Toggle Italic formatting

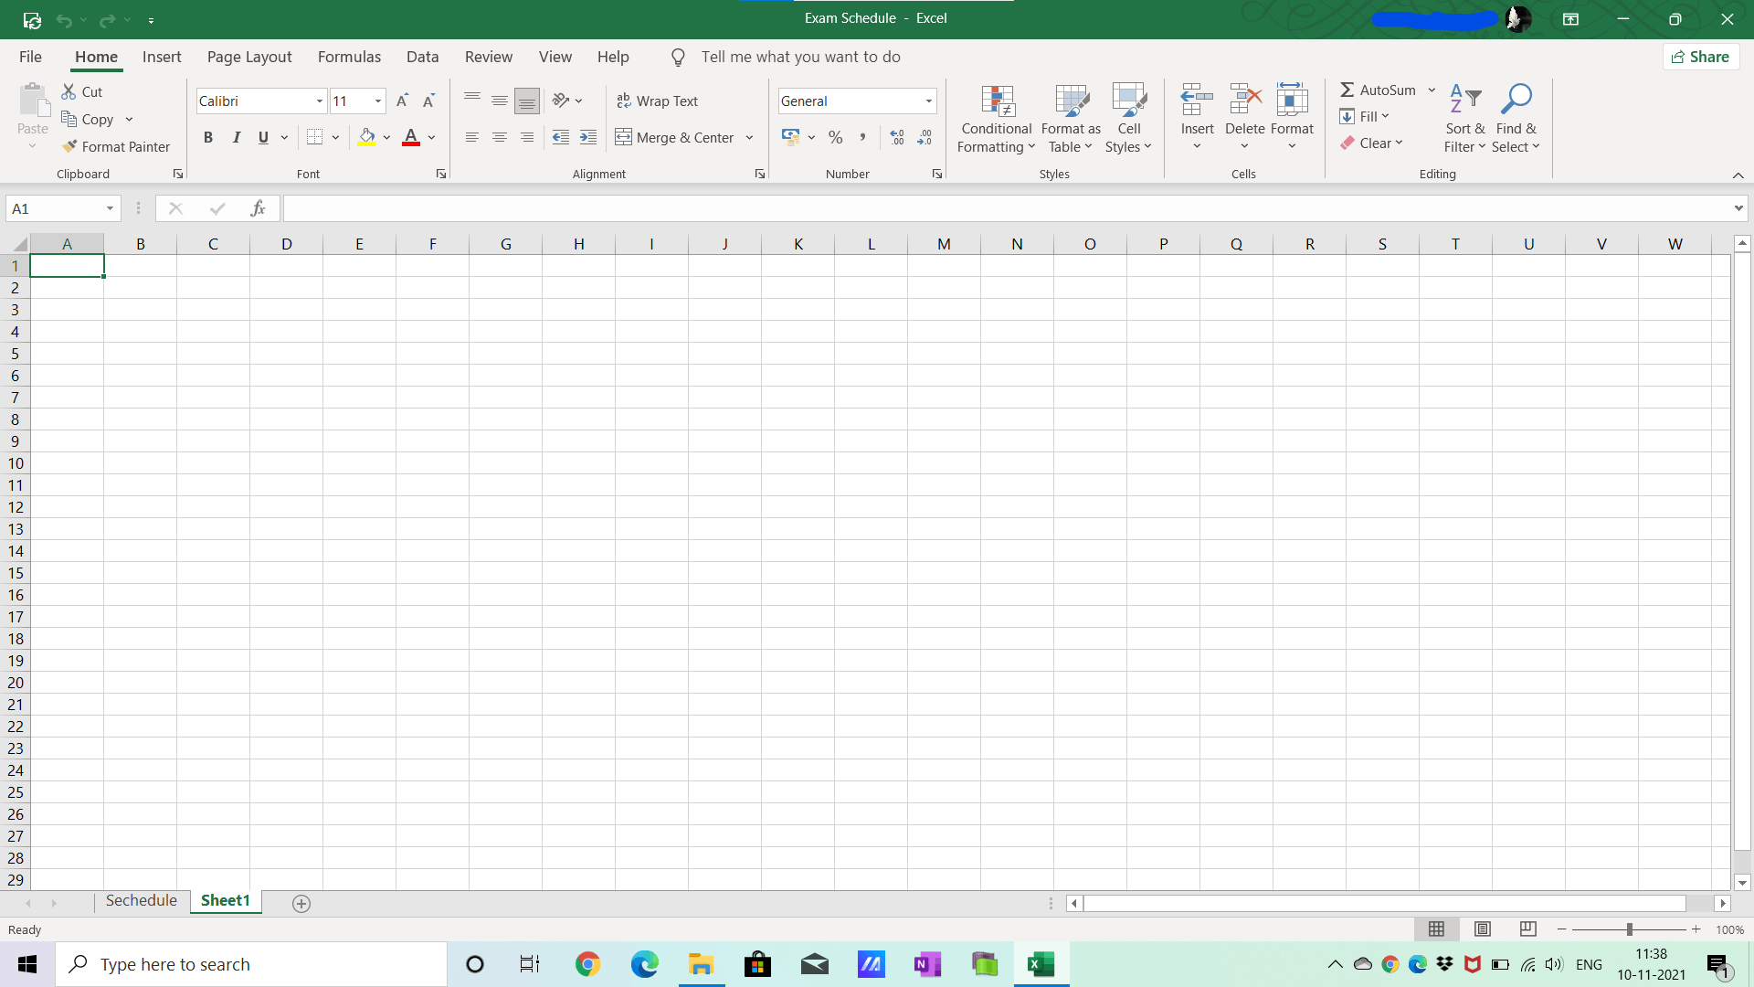tap(236, 137)
